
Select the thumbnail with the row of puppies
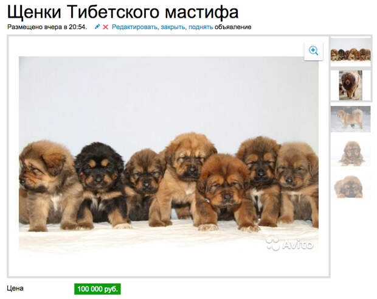point(351,51)
